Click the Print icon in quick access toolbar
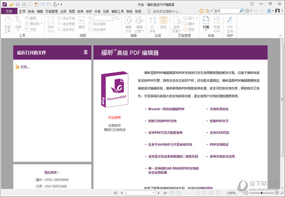 pos(24,4)
